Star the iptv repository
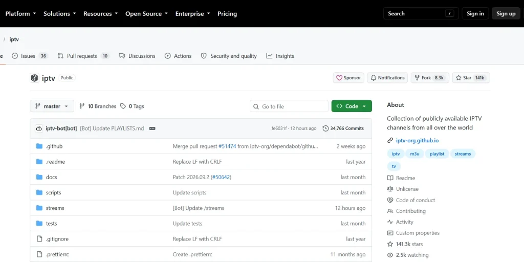Image resolution: width=524 pixels, height=262 pixels. [x=471, y=78]
